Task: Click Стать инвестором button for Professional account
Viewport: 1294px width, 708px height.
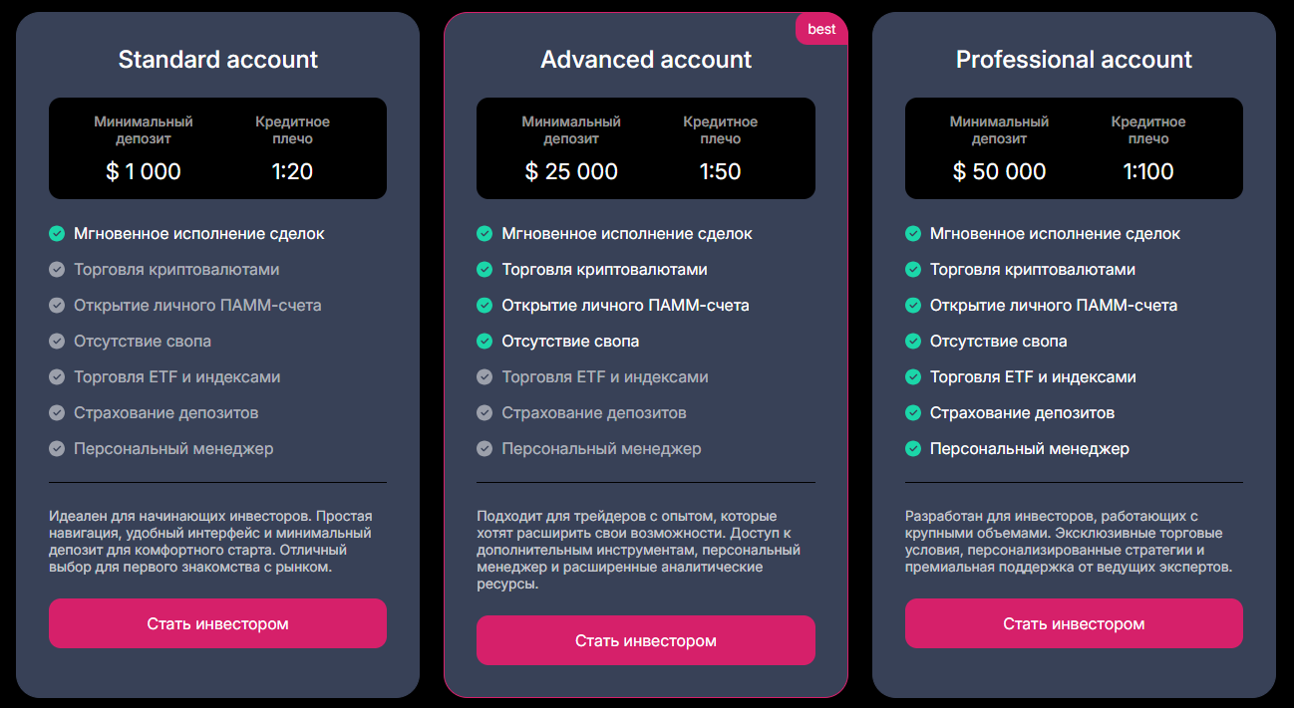Action: pyautogui.click(x=1074, y=623)
